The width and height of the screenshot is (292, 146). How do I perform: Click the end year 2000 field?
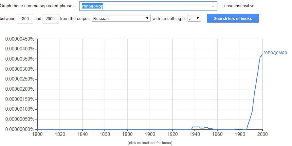(x=51, y=19)
